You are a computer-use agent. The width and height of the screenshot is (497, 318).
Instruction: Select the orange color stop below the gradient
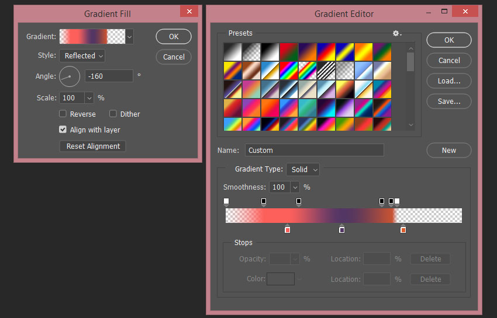pyautogui.click(x=403, y=229)
